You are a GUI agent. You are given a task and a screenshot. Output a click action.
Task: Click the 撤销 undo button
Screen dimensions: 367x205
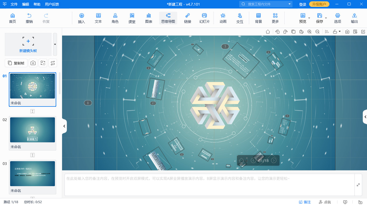tap(29, 18)
